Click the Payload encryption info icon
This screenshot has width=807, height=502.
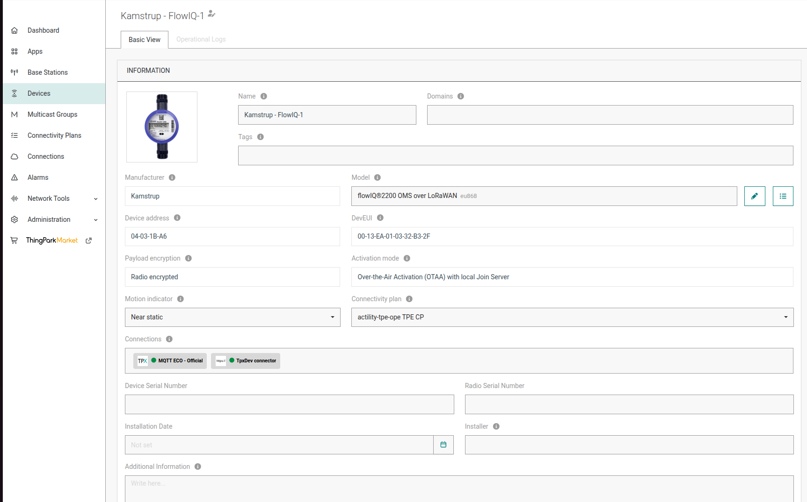189,258
